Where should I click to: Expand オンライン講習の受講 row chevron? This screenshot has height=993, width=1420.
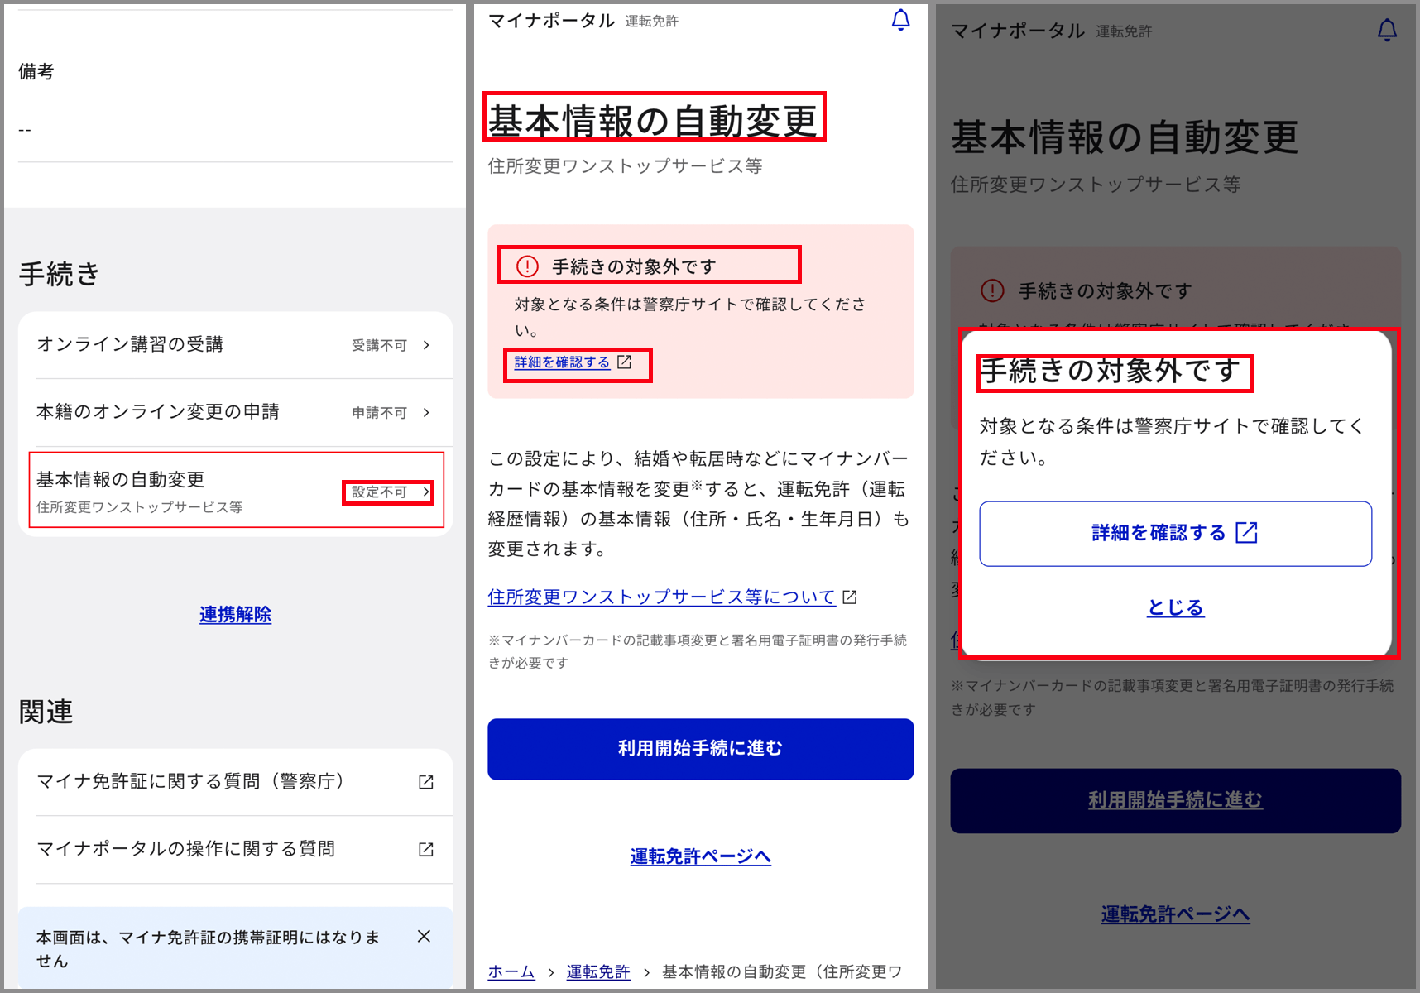pyautogui.click(x=426, y=345)
